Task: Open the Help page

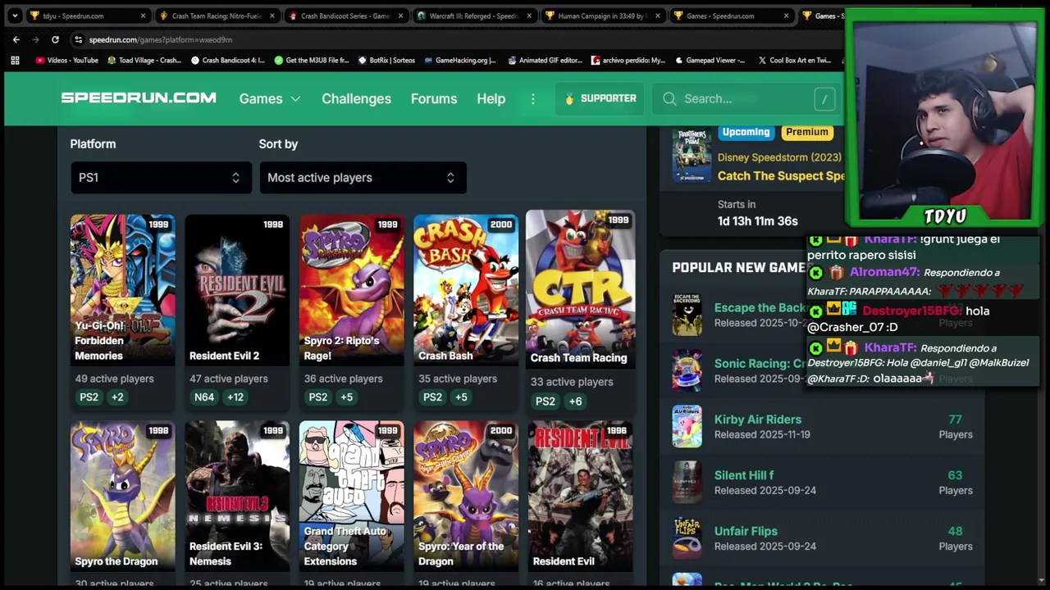Action: 491,98
